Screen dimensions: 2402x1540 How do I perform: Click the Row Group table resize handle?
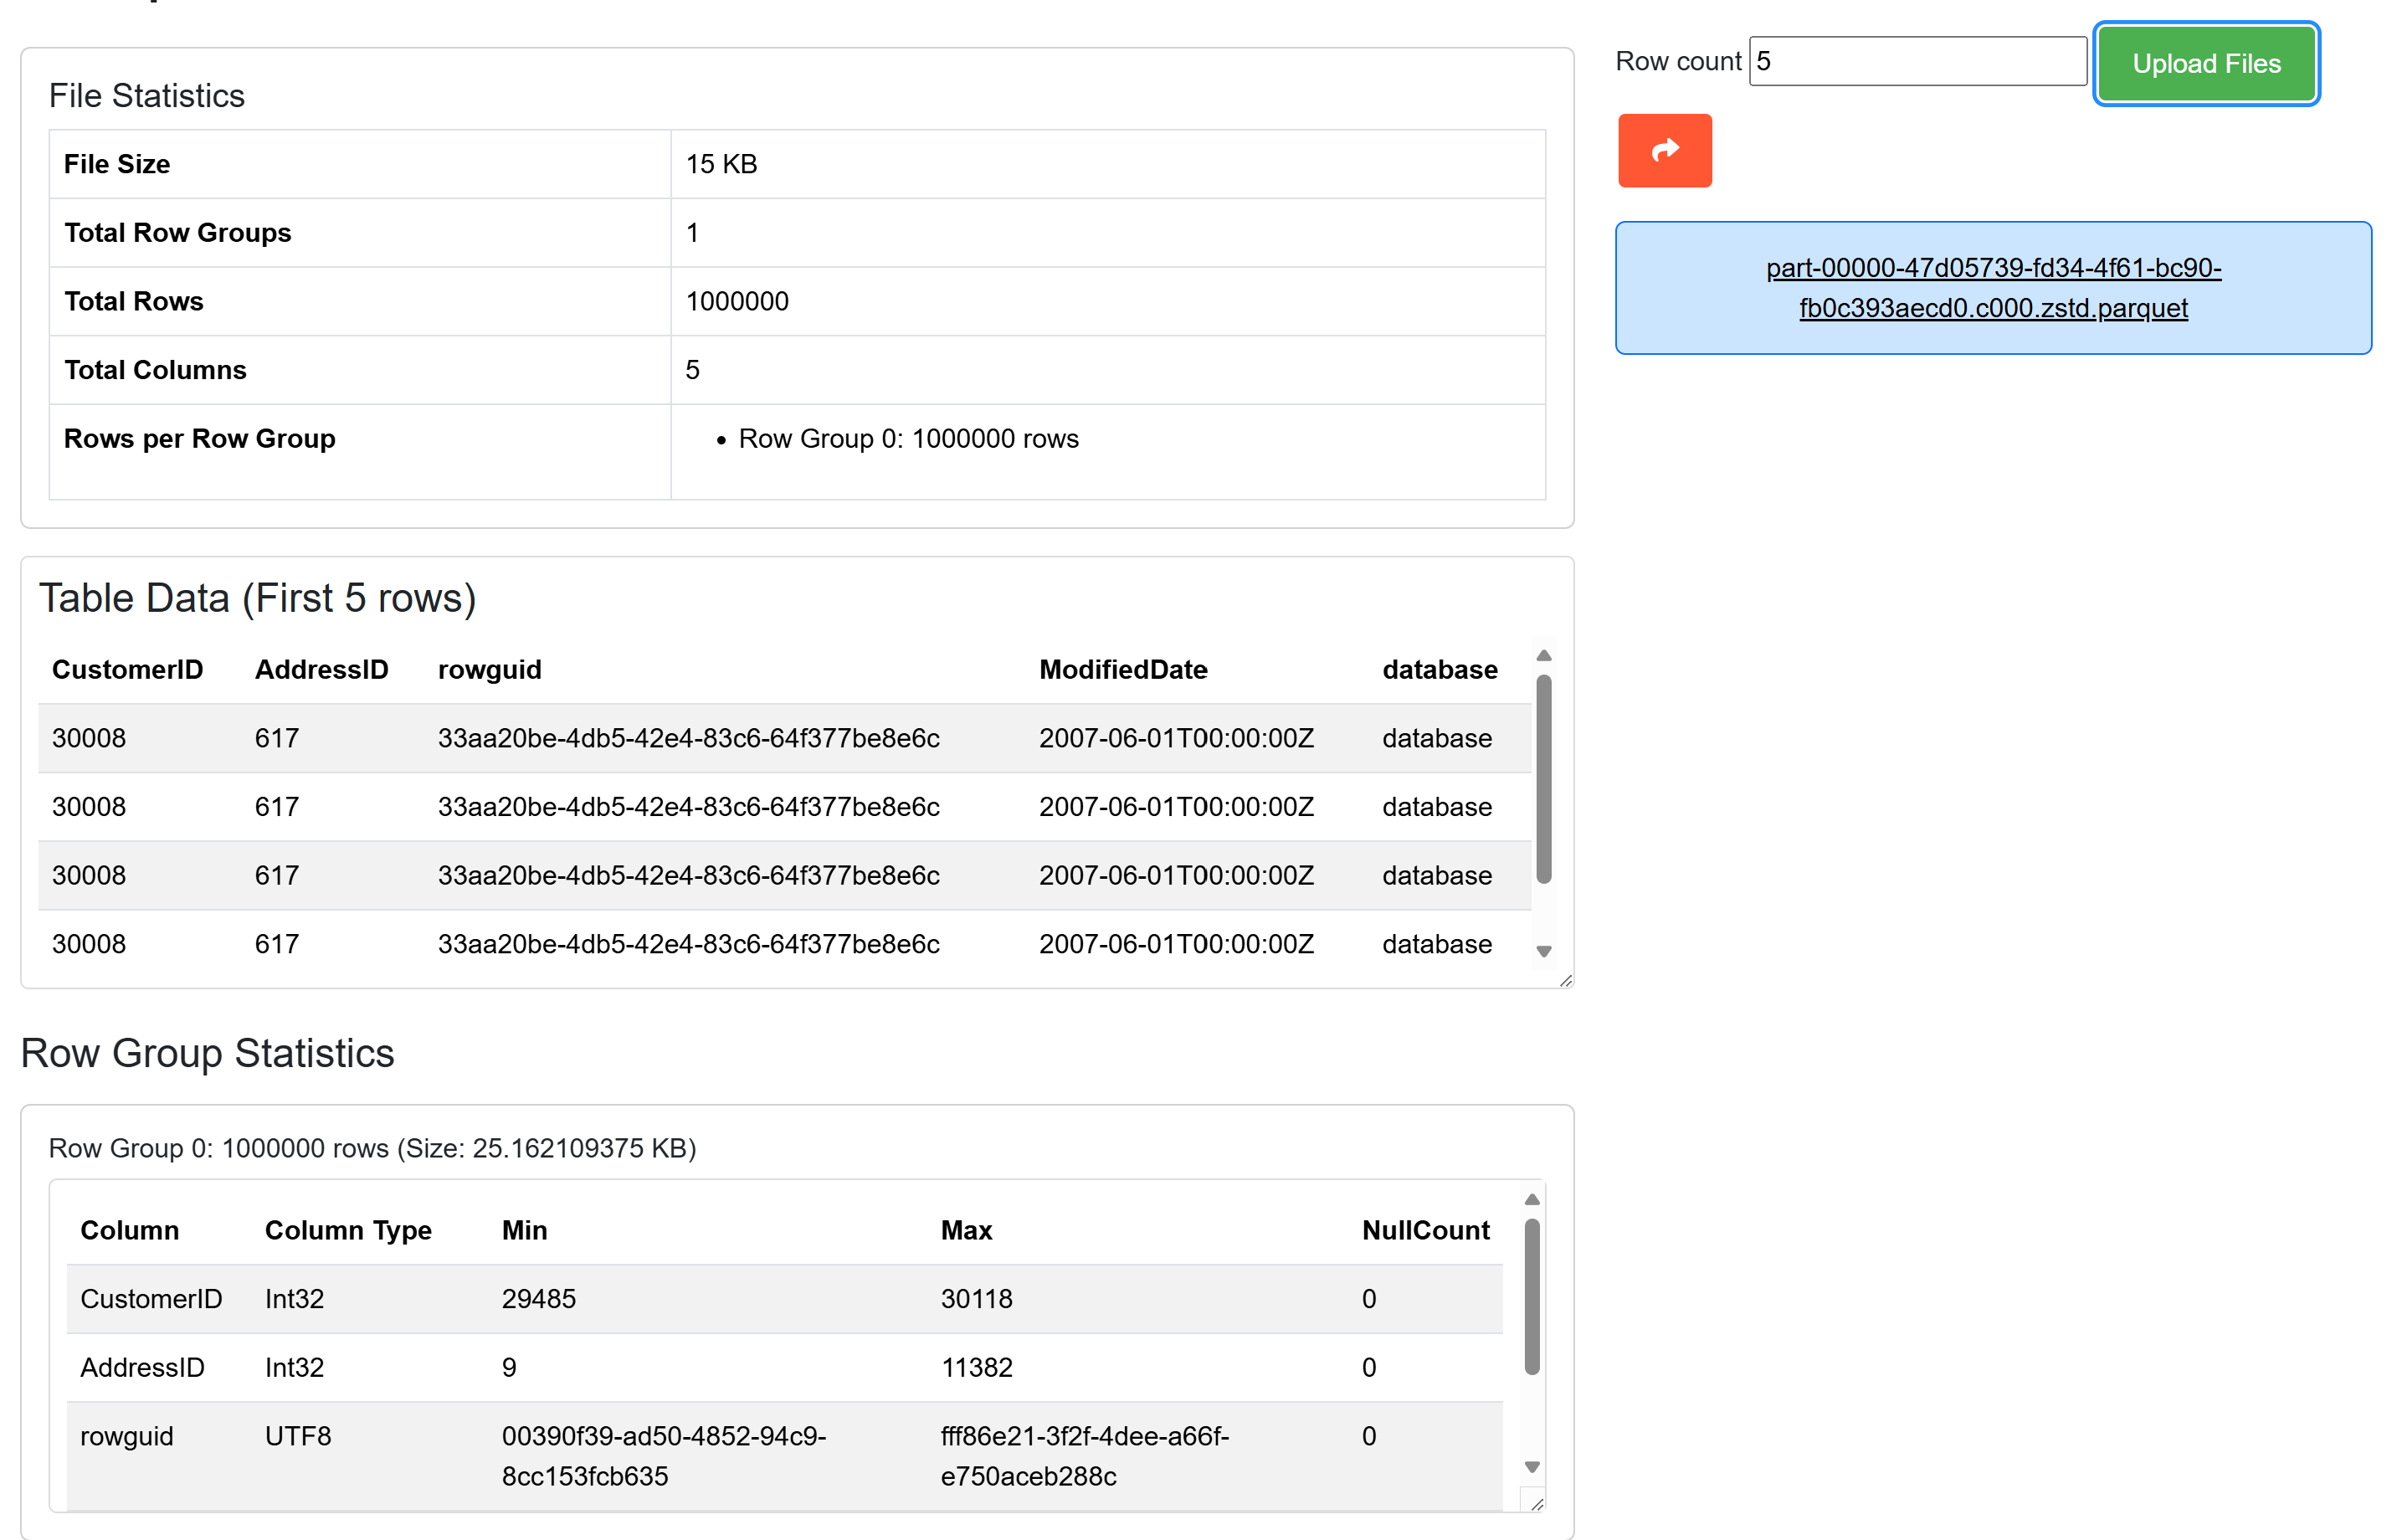(x=1537, y=1503)
